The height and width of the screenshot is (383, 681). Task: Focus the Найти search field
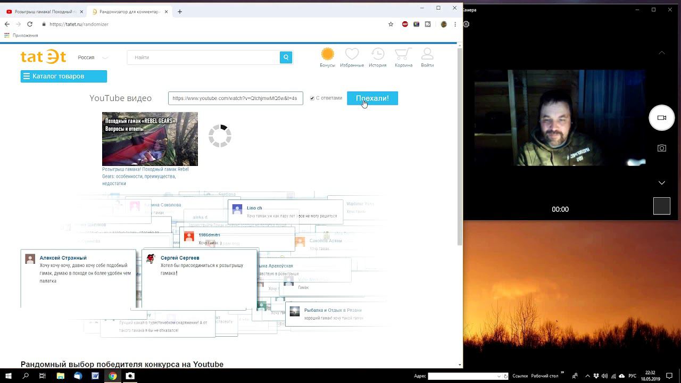[x=203, y=57]
